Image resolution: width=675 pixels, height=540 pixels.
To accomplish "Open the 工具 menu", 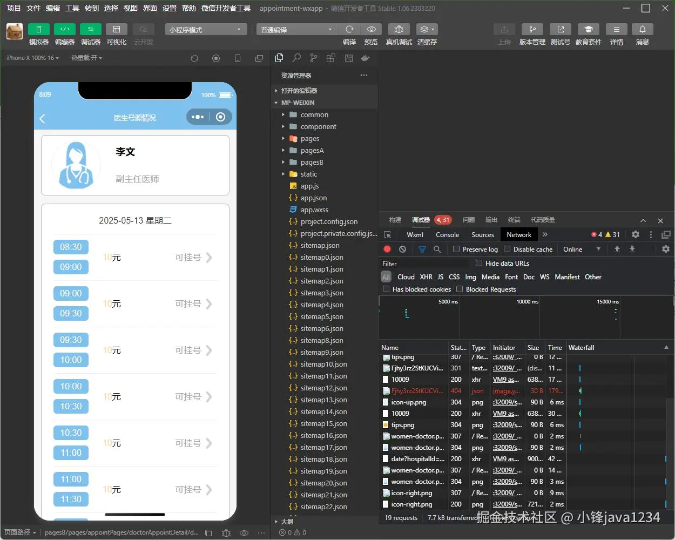I will 72,8.
